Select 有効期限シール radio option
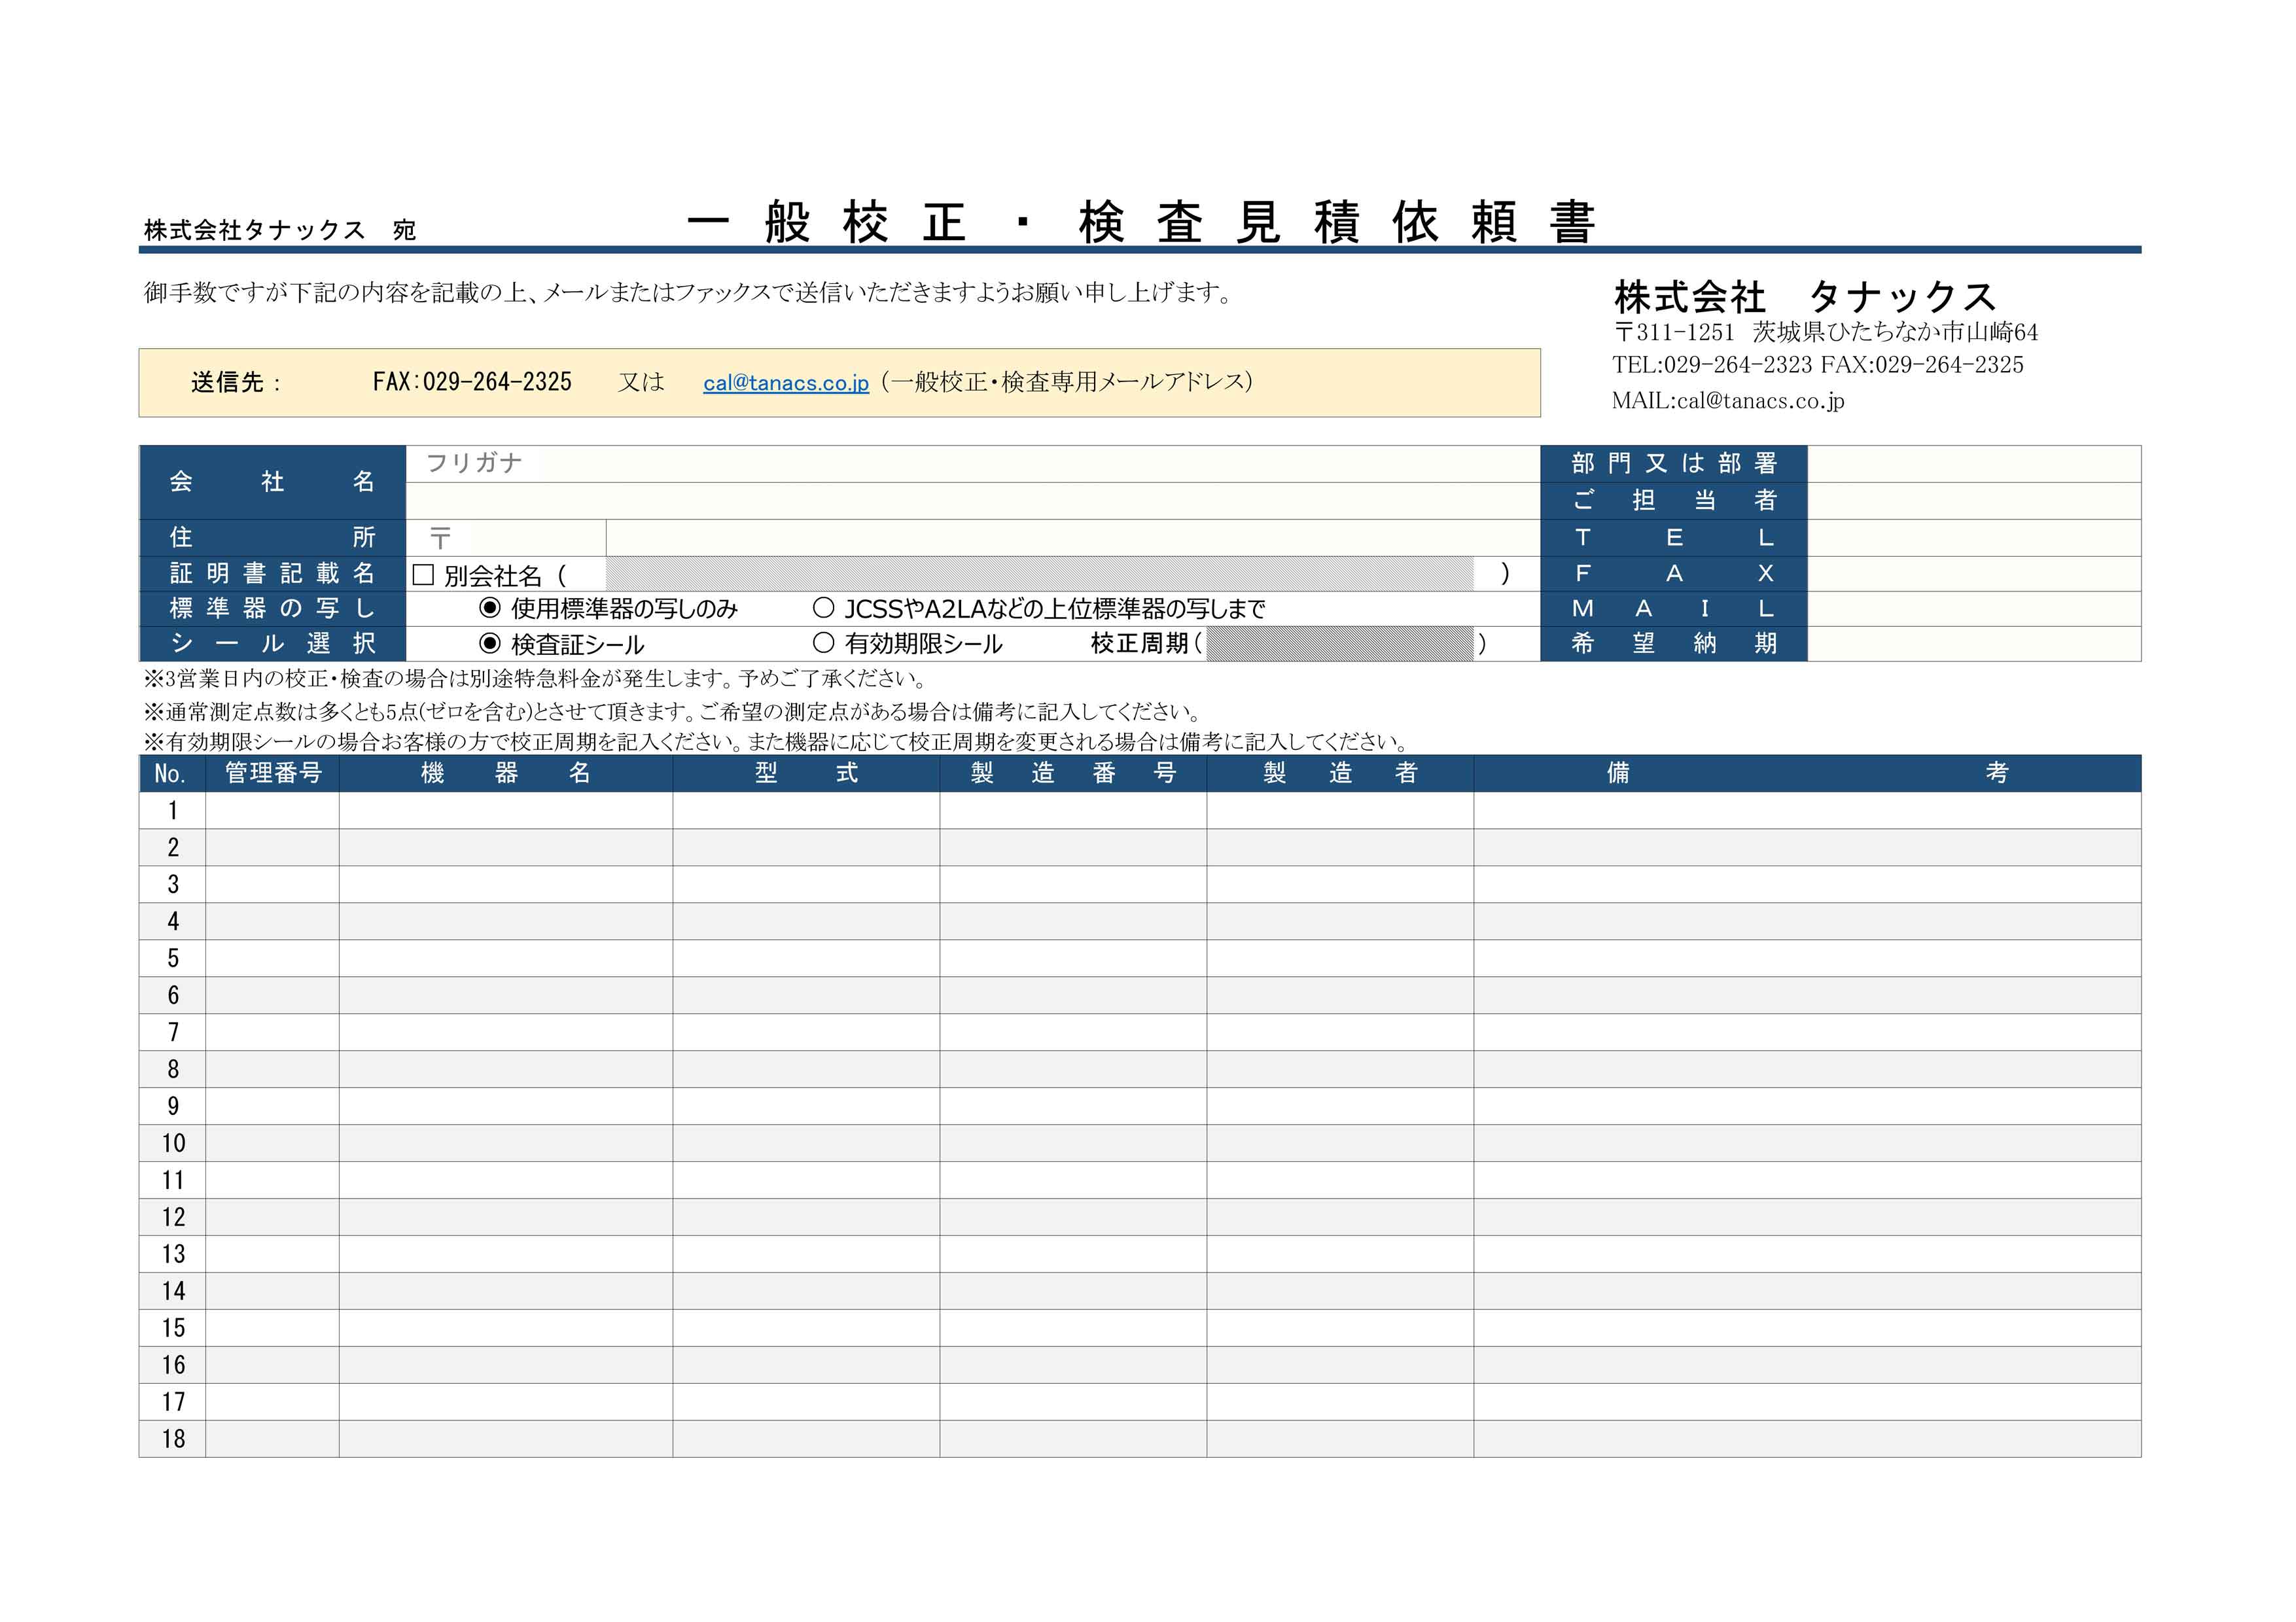2296x1622 pixels. [823, 643]
